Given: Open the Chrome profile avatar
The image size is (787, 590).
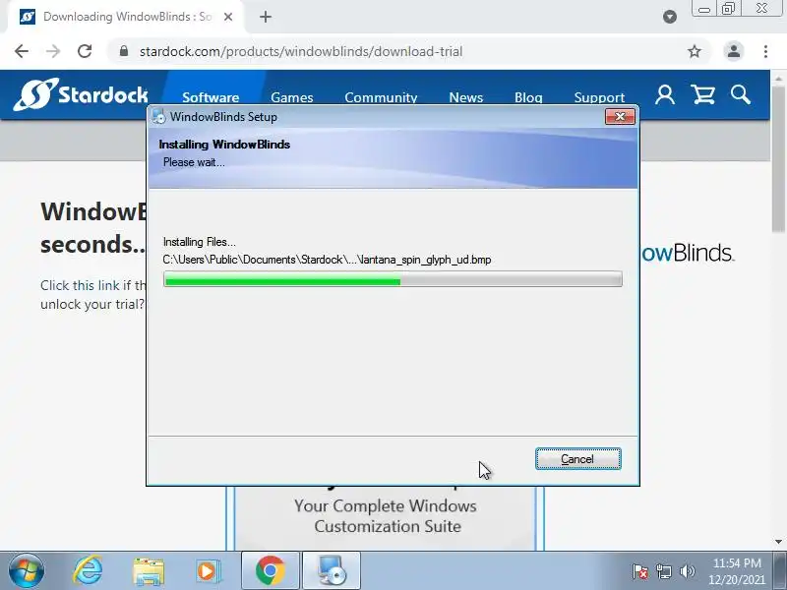Looking at the screenshot, I should click(x=733, y=51).
